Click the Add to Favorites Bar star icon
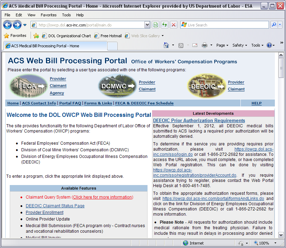 (x=36, y=35)
